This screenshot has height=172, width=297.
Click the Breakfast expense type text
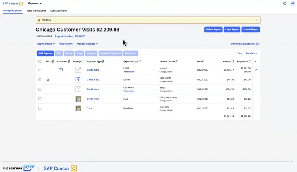click(128, 109)
